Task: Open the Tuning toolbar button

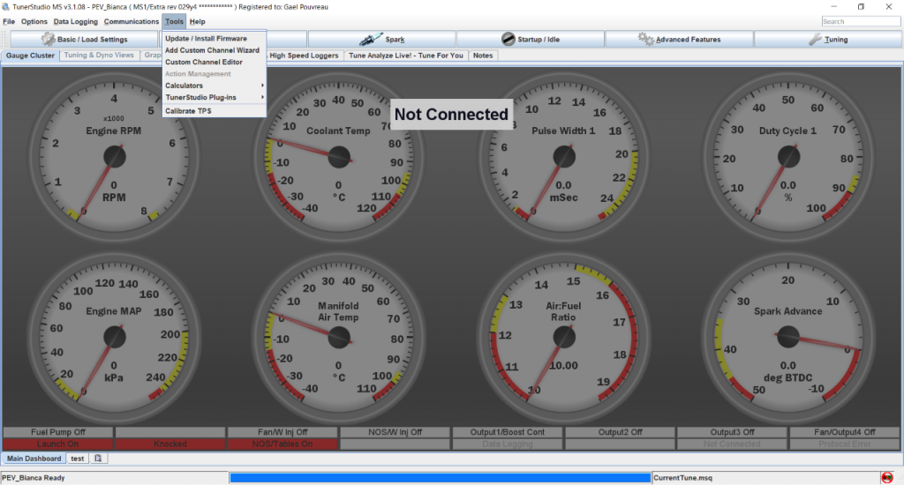Action: pyautogui.click(x=828, y=39)
